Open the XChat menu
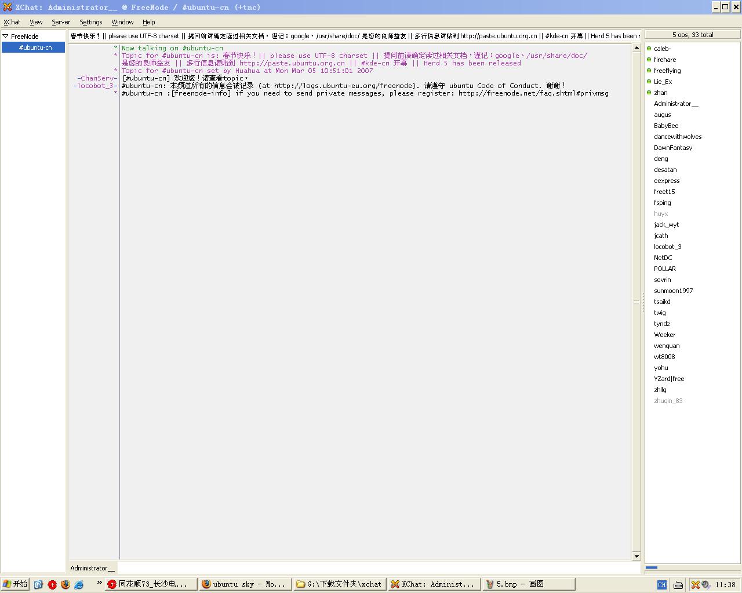Viewport: 742px width, 593px height. (x=12, y=22)
